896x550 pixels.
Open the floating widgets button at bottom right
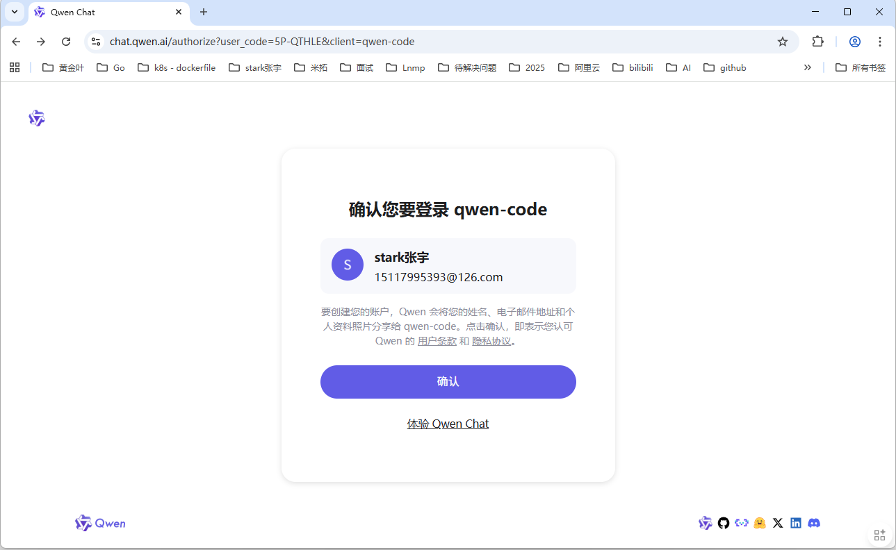(x=879, y=535)
